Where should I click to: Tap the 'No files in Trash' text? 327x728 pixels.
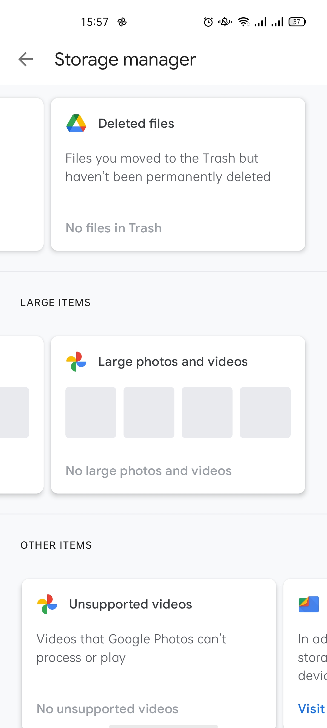[114, 228]
